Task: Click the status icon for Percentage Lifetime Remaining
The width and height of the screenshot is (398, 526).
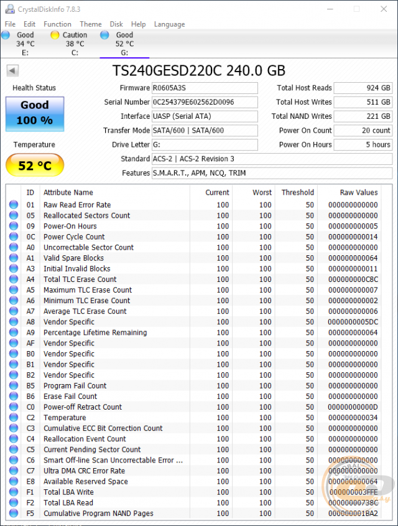Action: click(14, 332)
